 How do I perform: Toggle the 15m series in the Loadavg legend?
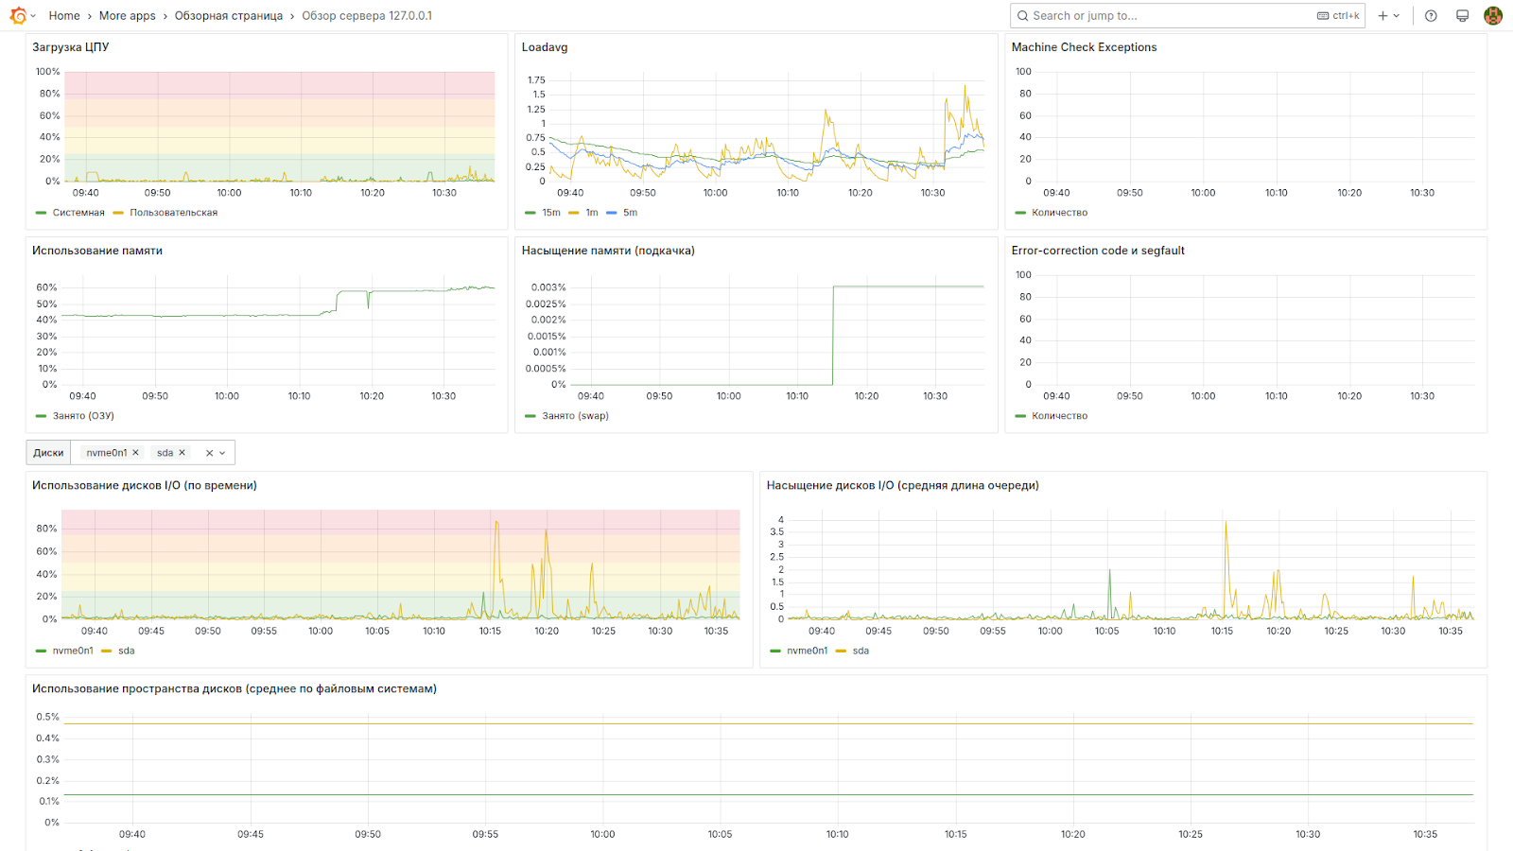click(x=550, y=213)
